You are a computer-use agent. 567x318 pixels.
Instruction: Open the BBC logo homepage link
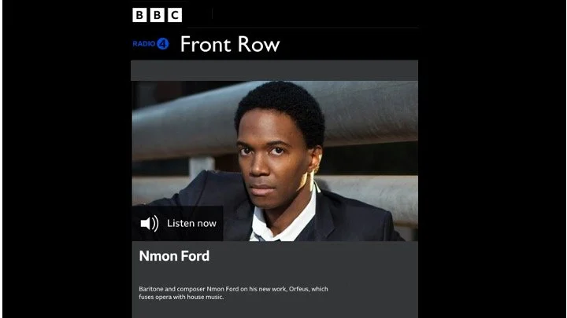tap(157, 15)
